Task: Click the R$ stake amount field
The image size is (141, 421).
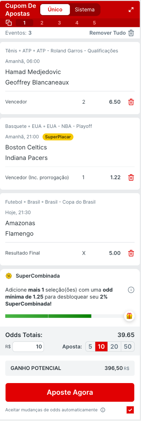Action: tap(28, 346)
